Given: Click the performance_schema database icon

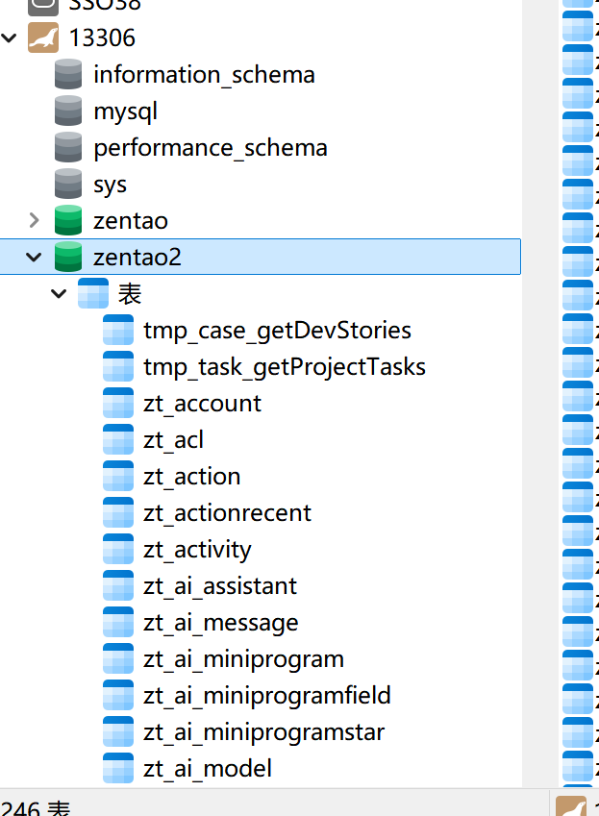Looking at the screenshot, I should click(x=68, y=147).
